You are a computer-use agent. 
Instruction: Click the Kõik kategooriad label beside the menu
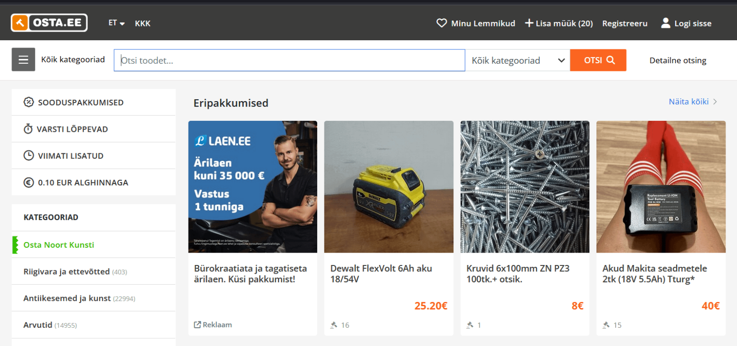[73, 60]
